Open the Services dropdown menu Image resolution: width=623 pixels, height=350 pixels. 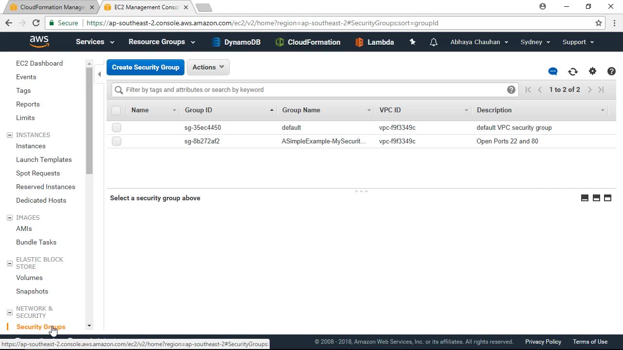click(95, 42)
